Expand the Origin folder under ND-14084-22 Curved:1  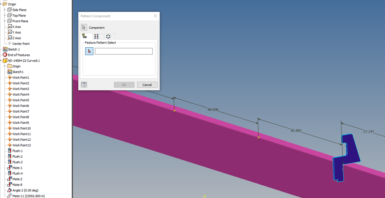(x=5, y=66)
